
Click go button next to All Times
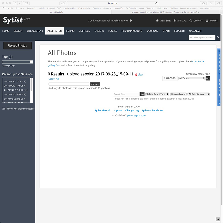pos(208,78)
